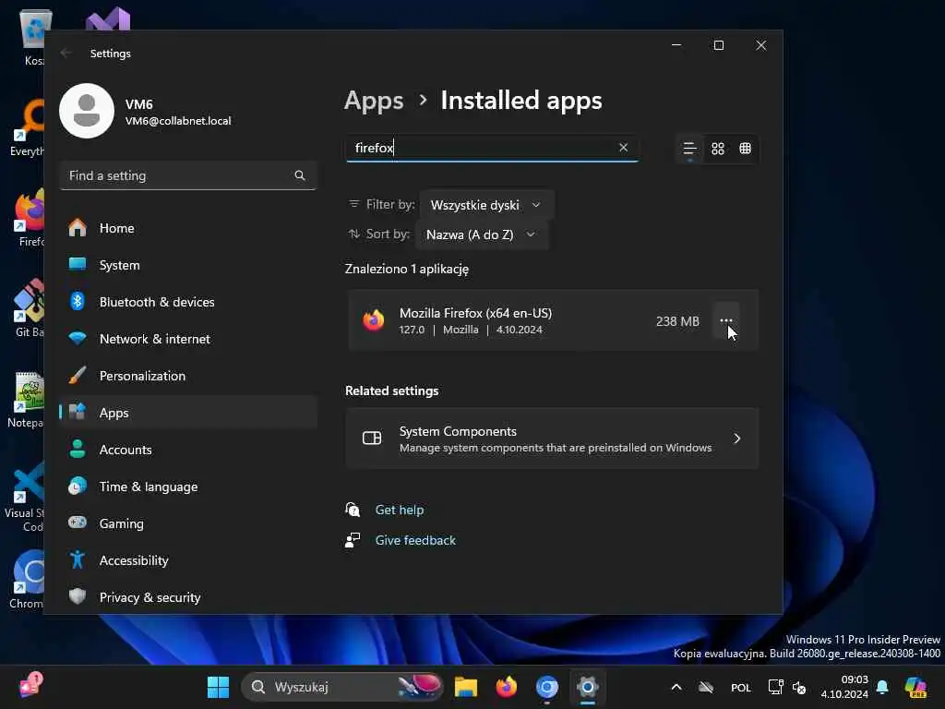Open the Home settings page
The image size is (945, 709).
click(188, 228)
